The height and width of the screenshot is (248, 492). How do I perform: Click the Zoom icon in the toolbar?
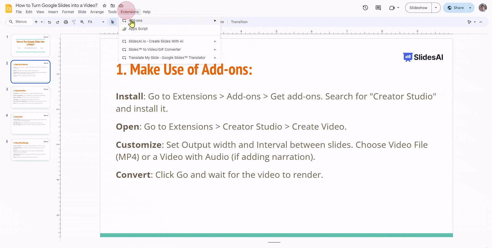pos(82,22)
